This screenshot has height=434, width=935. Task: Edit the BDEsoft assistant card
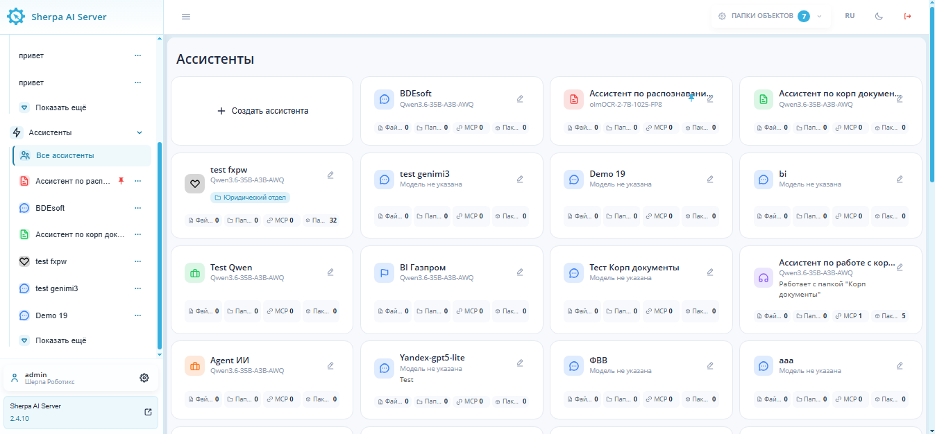point(520,98)
